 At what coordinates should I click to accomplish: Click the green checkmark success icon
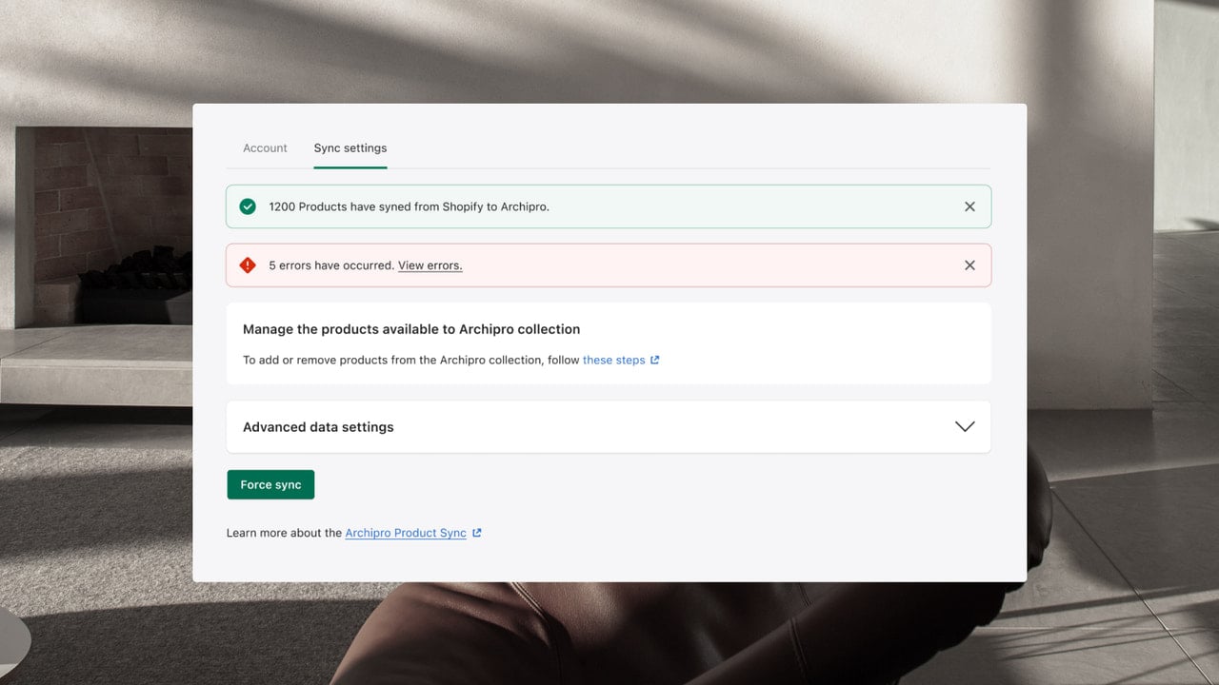point(248,206)
